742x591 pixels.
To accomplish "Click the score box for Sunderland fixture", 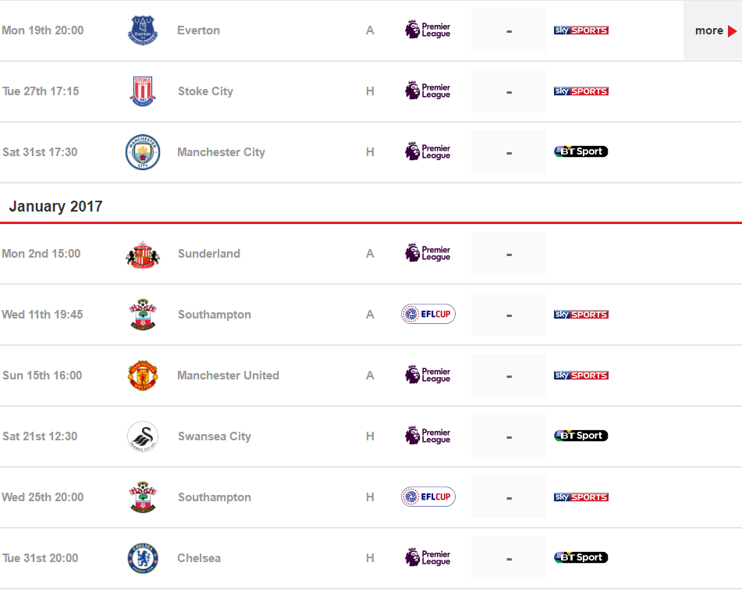I will (509, 254).
